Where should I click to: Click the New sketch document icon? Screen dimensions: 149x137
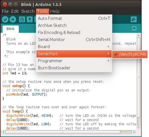pyautogui.click(x=22, y=19)
